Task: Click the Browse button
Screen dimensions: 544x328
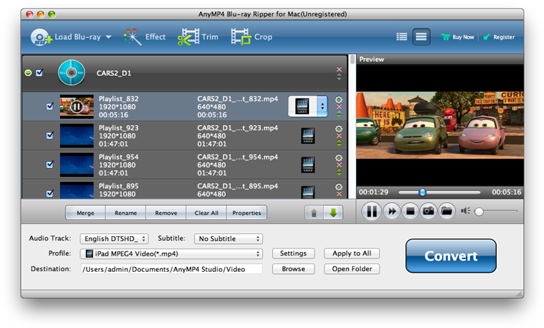Action: [x=293, y=269]
